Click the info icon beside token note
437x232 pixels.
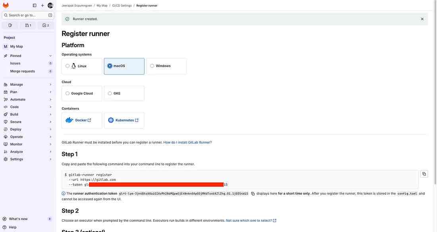pyautogui.click(x=64, y=194)
